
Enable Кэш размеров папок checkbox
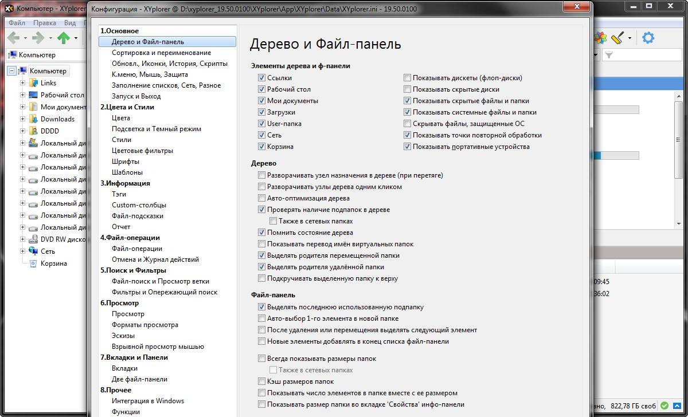261,381
